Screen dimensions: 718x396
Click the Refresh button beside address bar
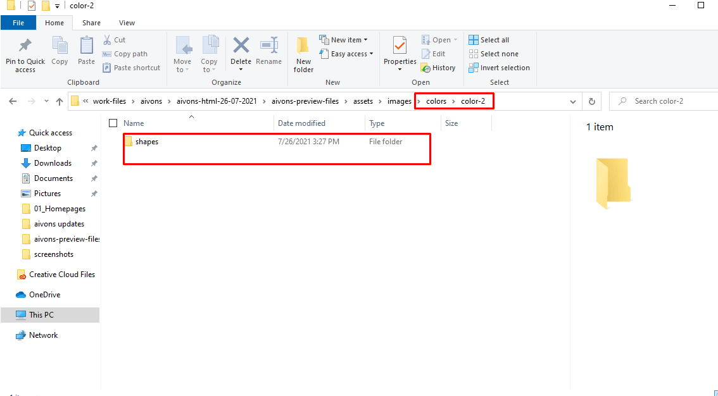[592, 101]
